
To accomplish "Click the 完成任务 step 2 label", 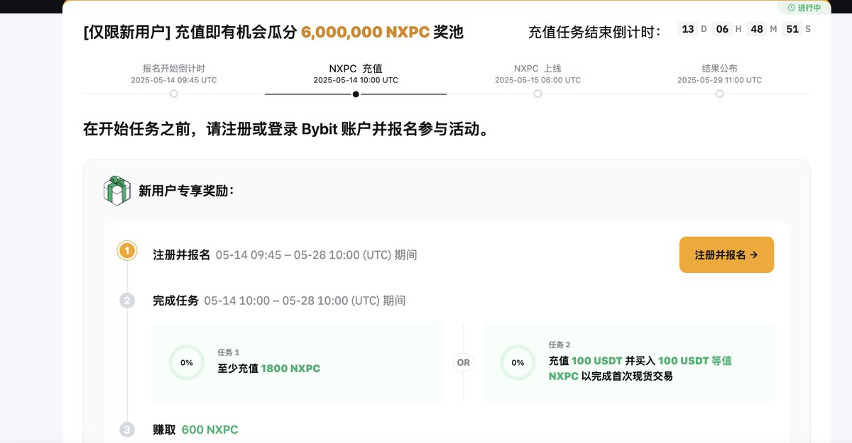I will click(x=176, y=301).
